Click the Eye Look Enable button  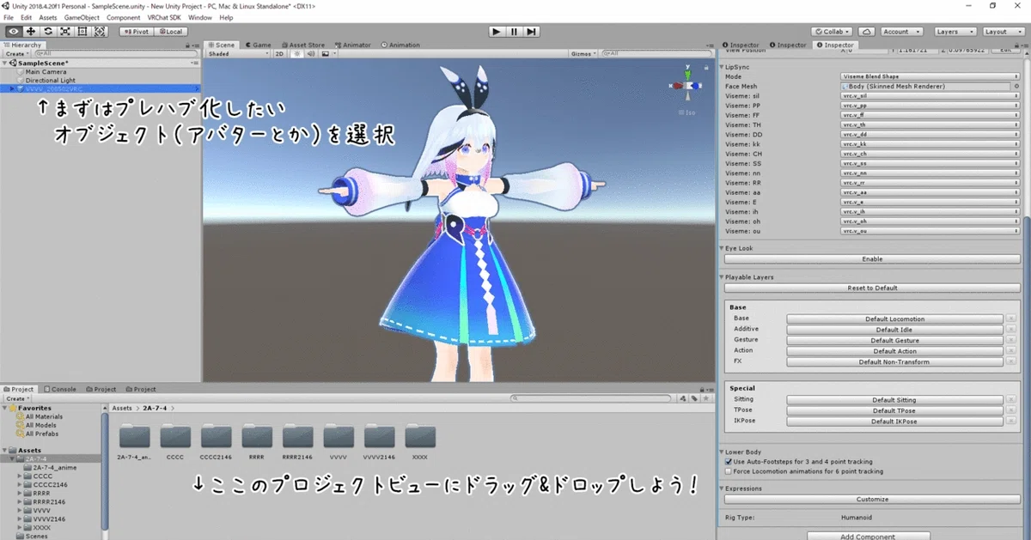pos(872,258)
